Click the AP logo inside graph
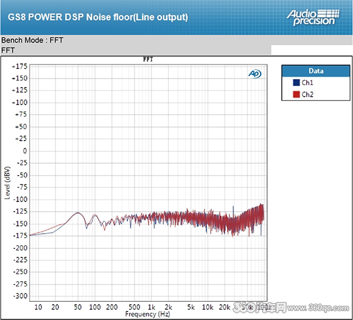This screenshot has width=353, height=320. (254, 74)
